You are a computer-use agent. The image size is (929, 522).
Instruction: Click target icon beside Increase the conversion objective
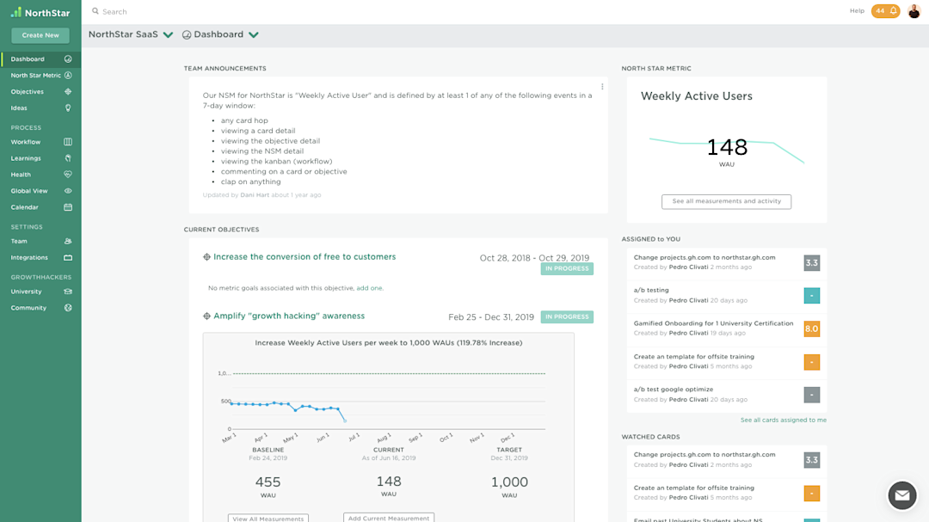pyautogui.click(x=206, y=257)
